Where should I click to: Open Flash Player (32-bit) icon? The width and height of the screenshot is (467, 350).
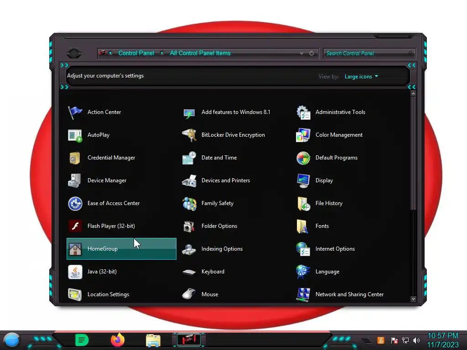(75, 226)
